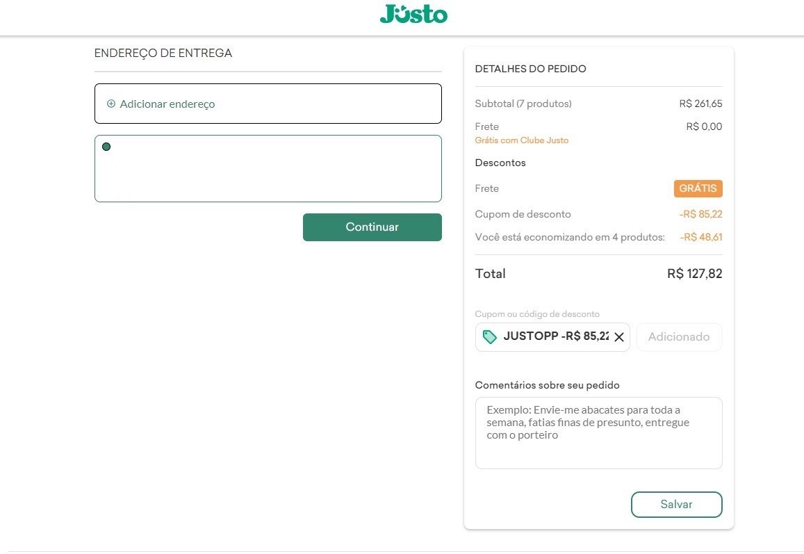This screenshot has height=554, width=804.
Task: Select the saved address radio button
Action: 106,147
